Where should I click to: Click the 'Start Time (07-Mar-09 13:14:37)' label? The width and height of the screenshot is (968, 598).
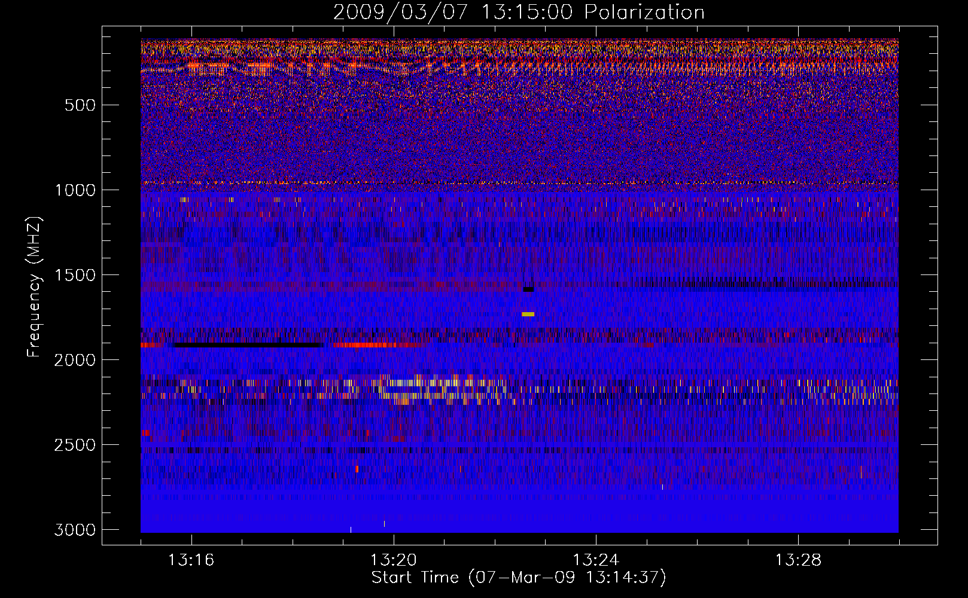point(519,578)
